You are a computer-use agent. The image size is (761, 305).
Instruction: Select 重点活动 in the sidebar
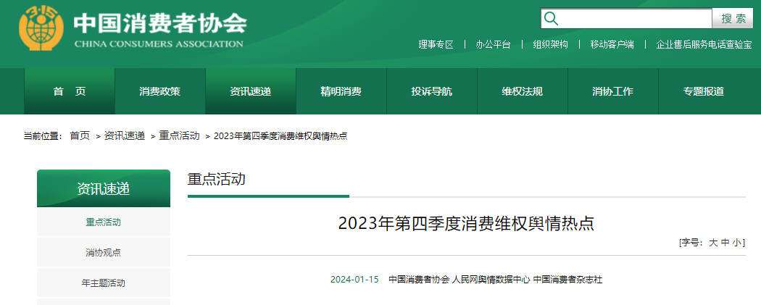click(104, 222)
